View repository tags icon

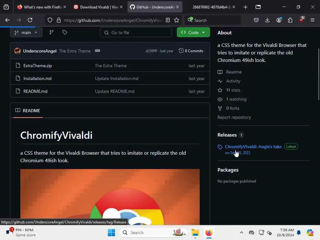pos(65,32)
